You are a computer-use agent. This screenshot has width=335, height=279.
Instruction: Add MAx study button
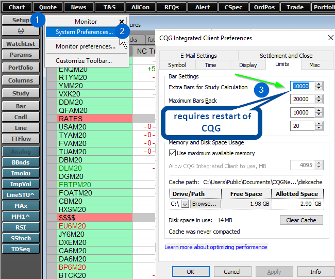coord(21,206)
